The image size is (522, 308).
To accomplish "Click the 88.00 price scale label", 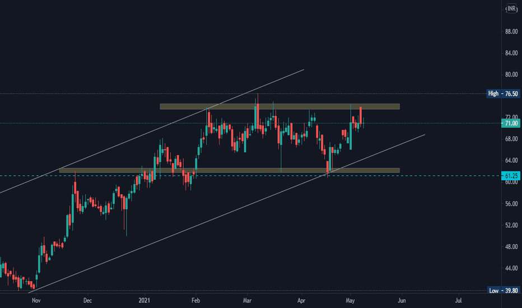I will [511, 31].
